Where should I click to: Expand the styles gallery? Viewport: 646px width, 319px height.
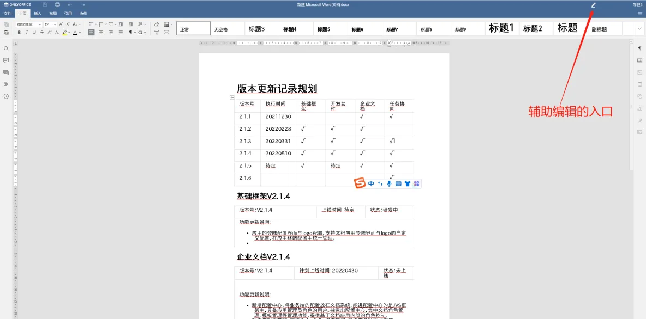point(639,29)
